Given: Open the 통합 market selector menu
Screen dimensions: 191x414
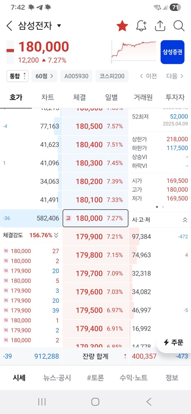Looking at the screenshot, I should click(17, 76).
